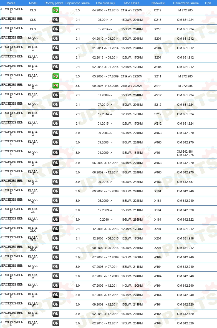Click production date 04.2009 ->
This screenshot has width=217, height=328.
[105, 153]
